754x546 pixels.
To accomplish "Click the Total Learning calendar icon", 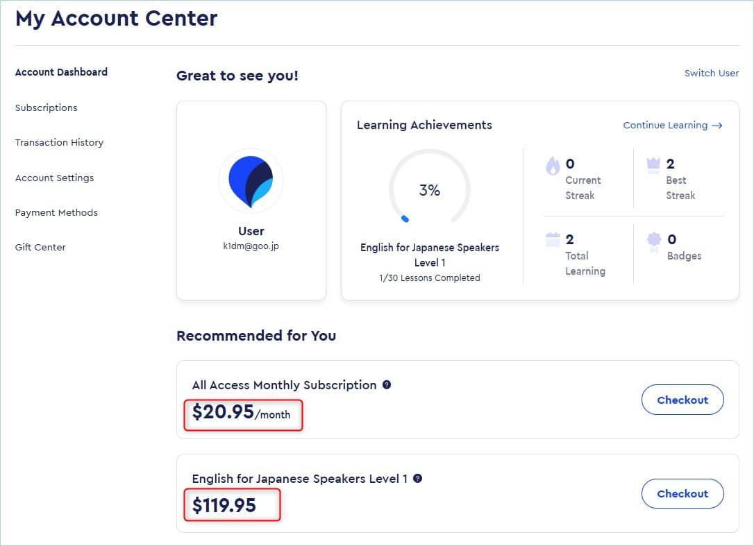I will tap(553, 240).
